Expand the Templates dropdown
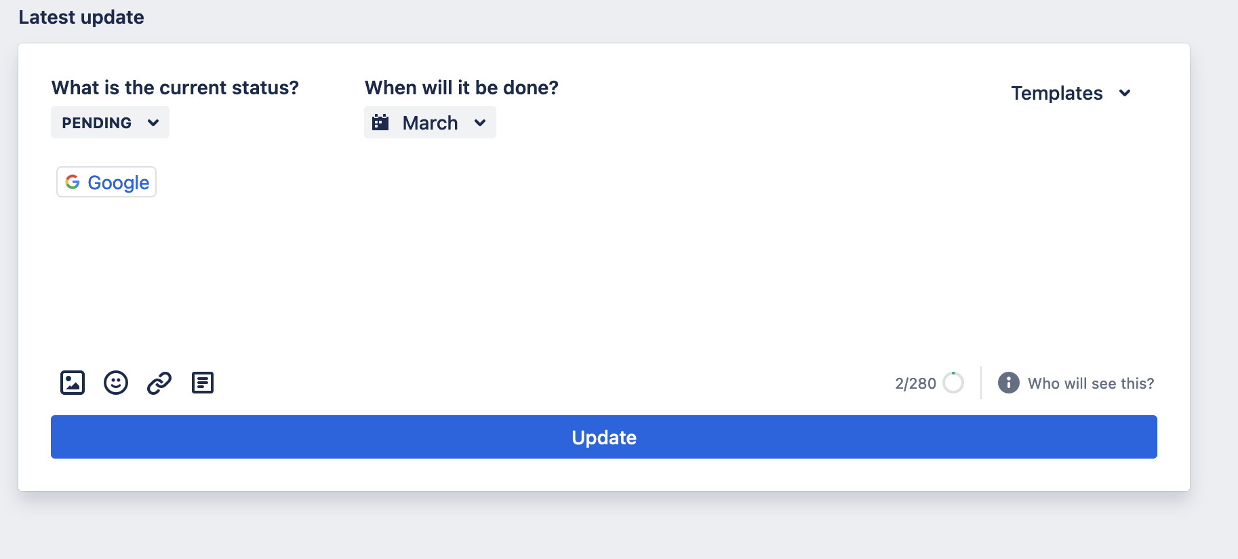The width and height of the screenshot is (1238, 559). 1071,93
